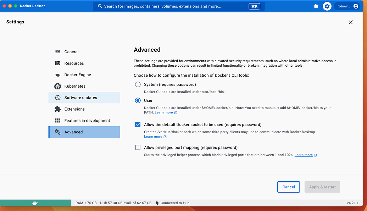
Task: Open Software updates settings
Action: [80, 97]
